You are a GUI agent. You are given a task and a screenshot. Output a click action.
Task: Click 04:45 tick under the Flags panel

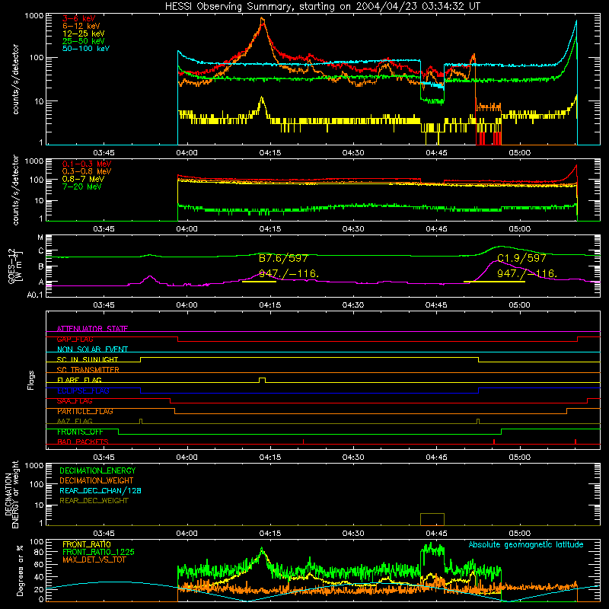click(x=436, y=458)
